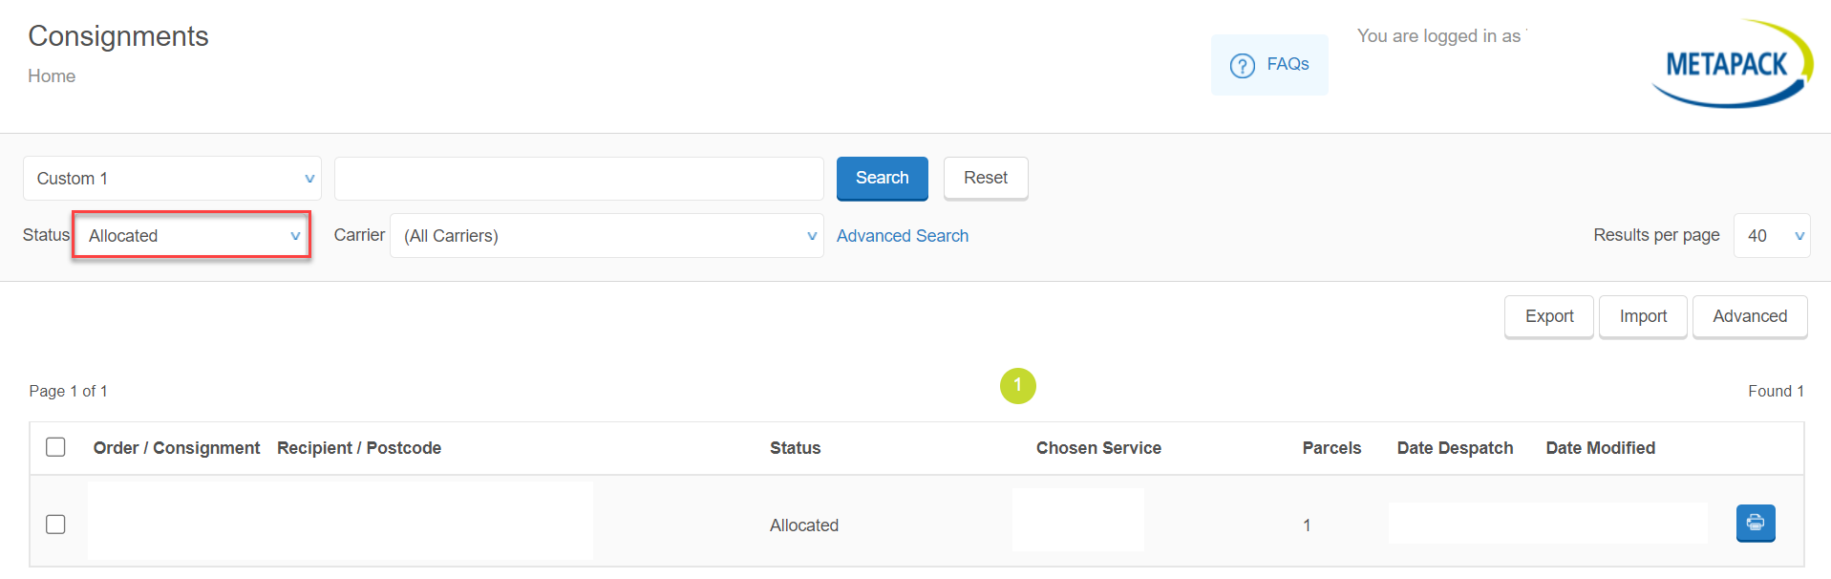Click the Import button
The image size is (1831, 579).
1643,316
